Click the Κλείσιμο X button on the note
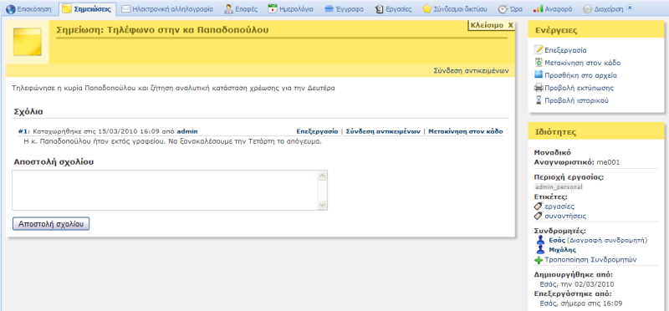 (x=492, y=26)
